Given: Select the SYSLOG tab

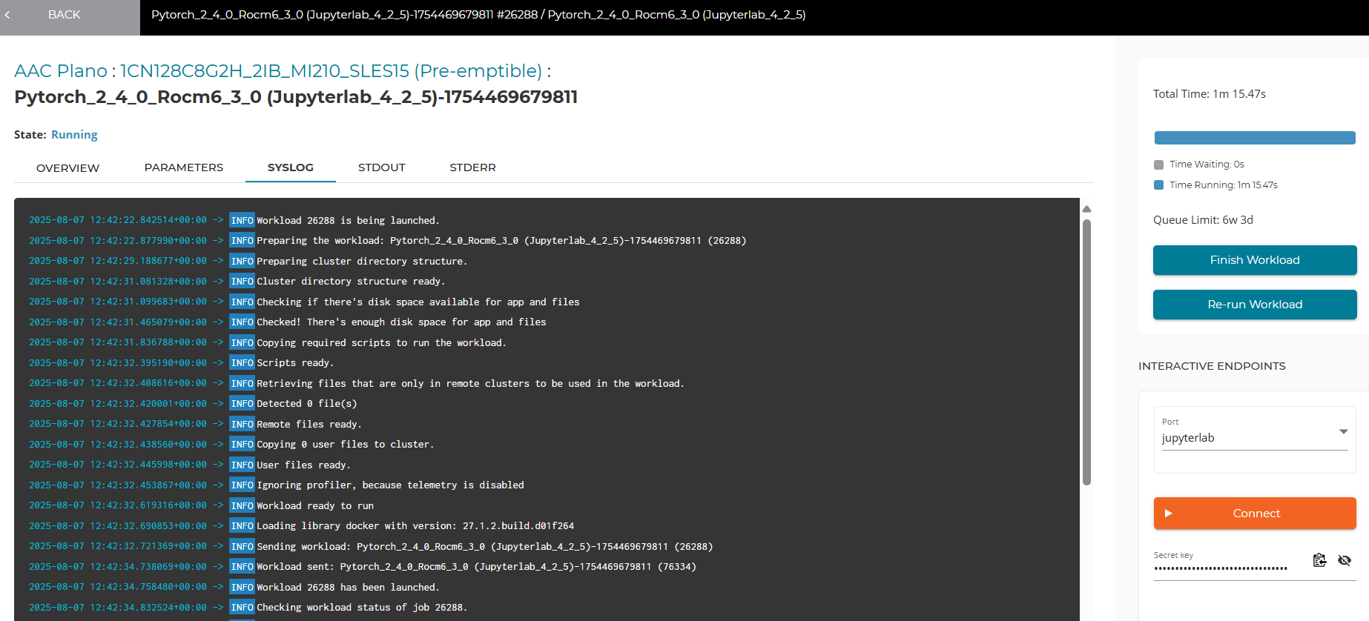Looking at the screenshot, I should pos(291,167).
